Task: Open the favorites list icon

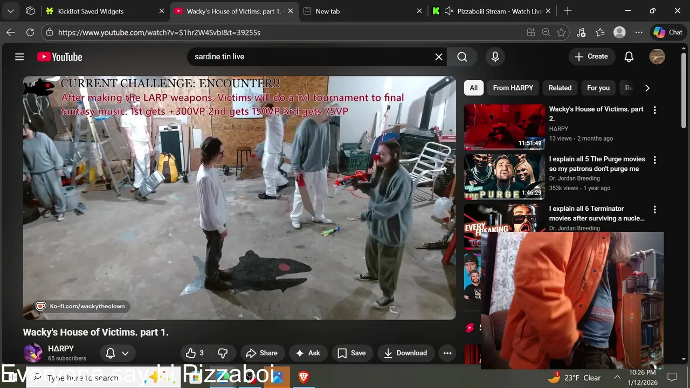Action: [x=600, y=32]
